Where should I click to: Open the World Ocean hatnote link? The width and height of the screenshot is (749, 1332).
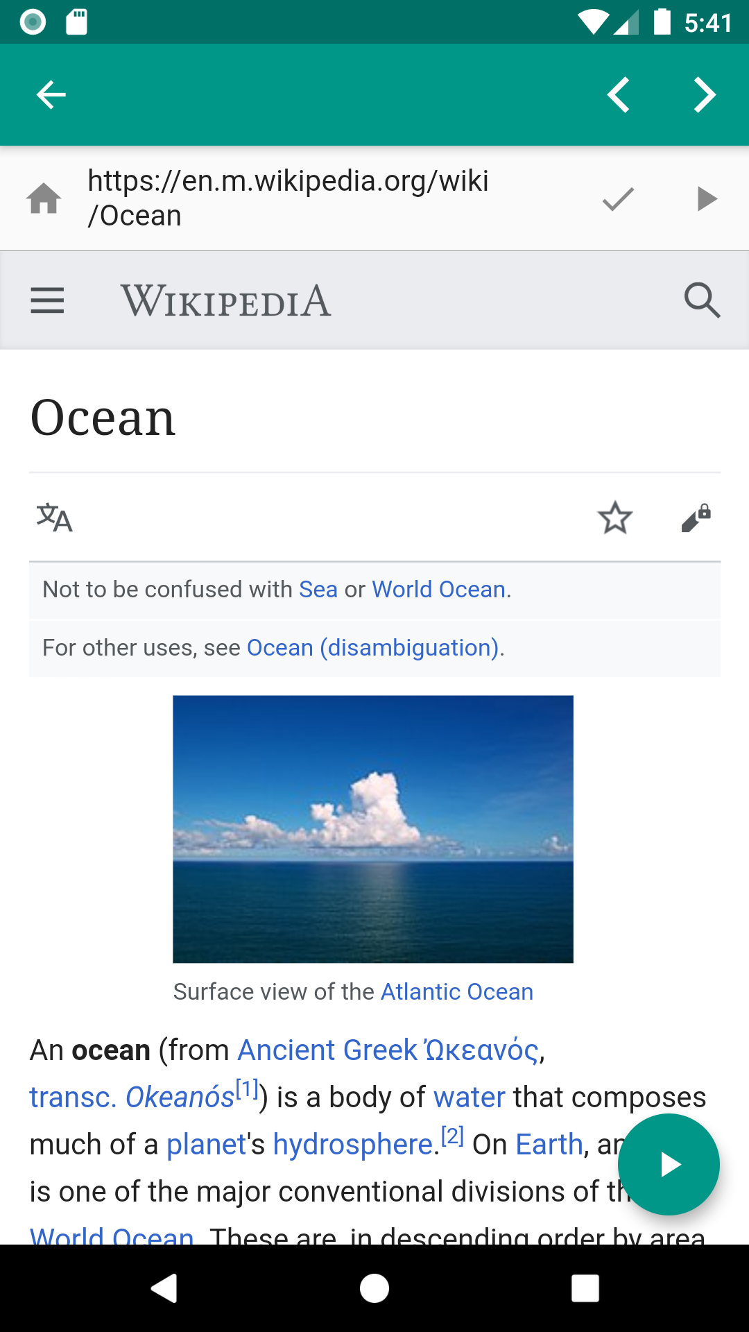pos(438,589)
